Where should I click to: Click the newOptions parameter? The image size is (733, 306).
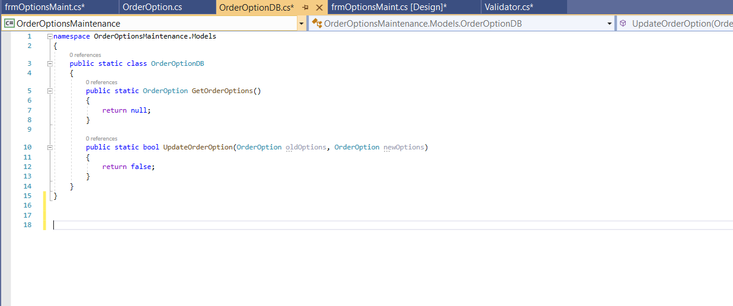click(404, 147)
